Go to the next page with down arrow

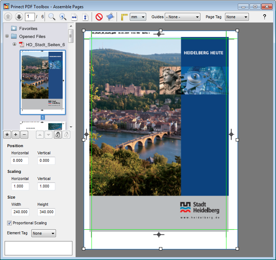click(19, 17)
